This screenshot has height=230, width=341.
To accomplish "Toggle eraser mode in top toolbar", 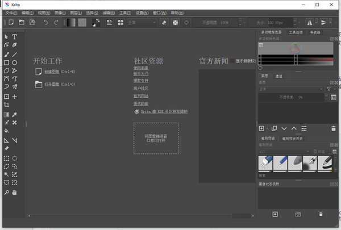I will (x=164, y=22).
